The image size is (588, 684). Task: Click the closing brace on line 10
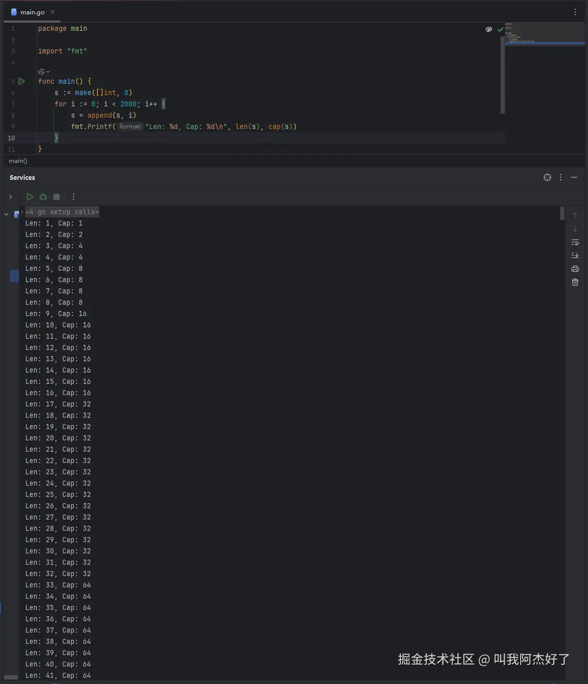(x=57, y=138)
